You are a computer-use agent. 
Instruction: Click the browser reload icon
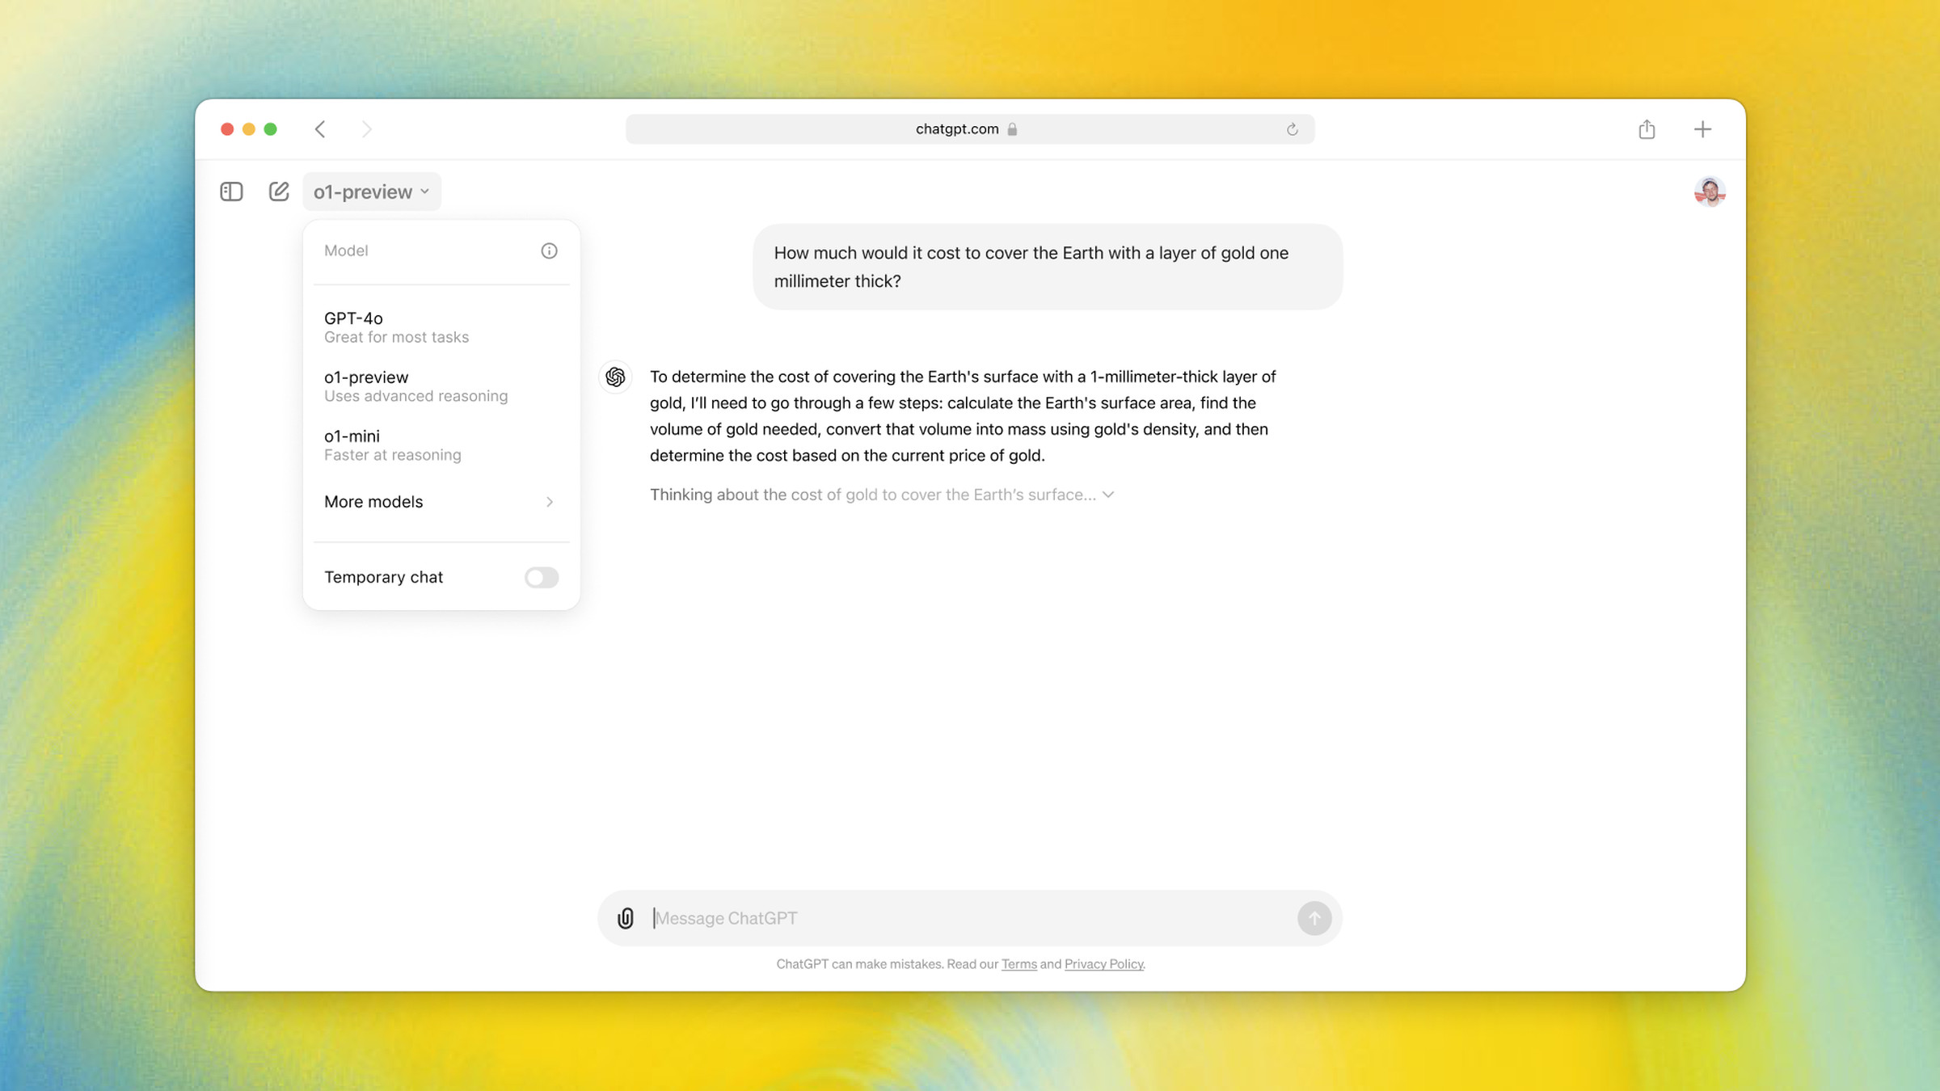pos(1291,129)
